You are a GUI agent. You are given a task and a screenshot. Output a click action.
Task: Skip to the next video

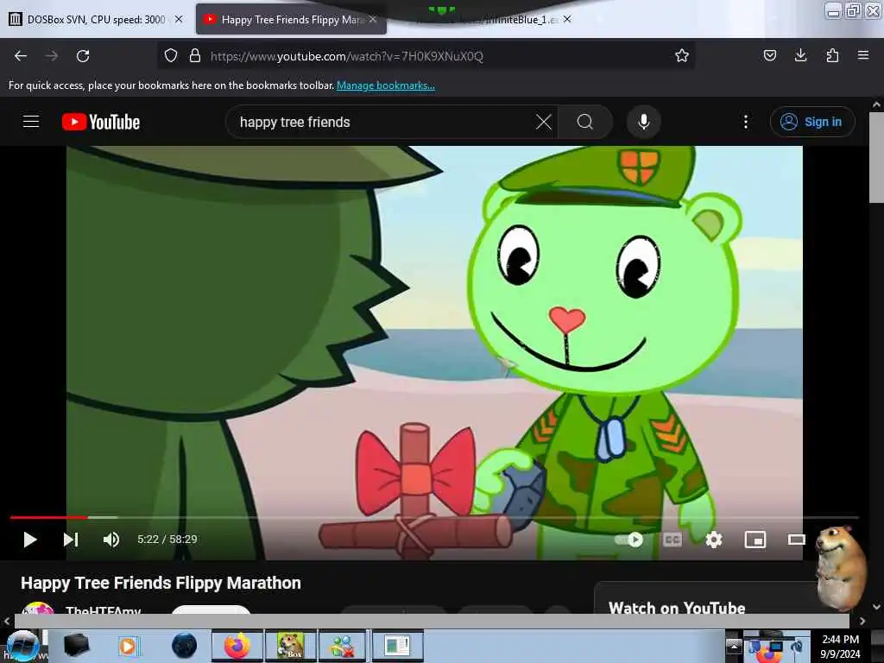click(71, 540)
